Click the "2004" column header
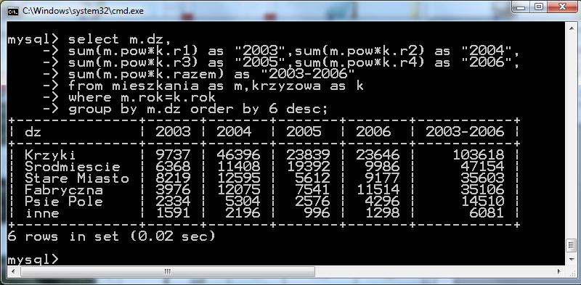Screen dimensions: 581x285 (x=234, y=131)
